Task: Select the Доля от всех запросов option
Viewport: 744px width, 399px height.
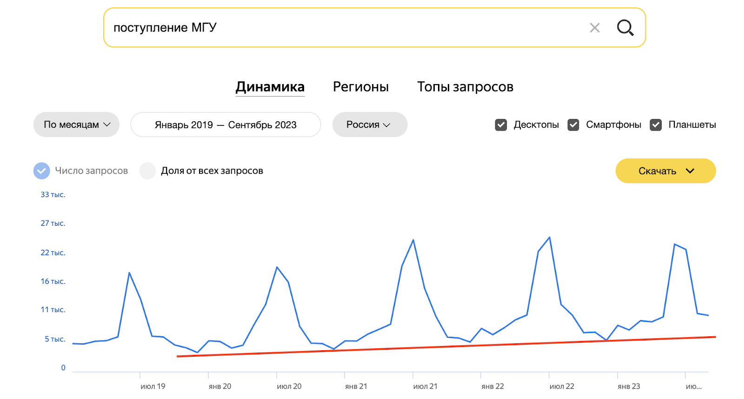Action: click(x=147, y=170)
